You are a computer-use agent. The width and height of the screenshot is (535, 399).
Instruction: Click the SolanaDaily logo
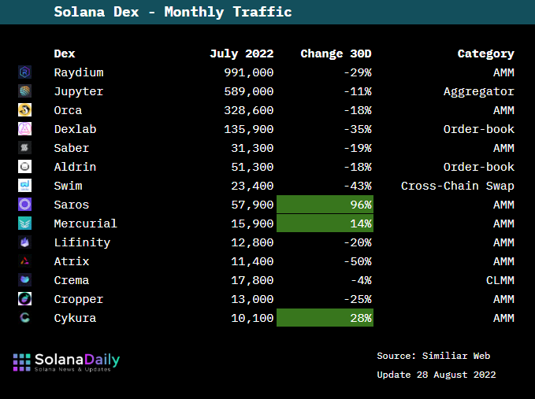66,361
